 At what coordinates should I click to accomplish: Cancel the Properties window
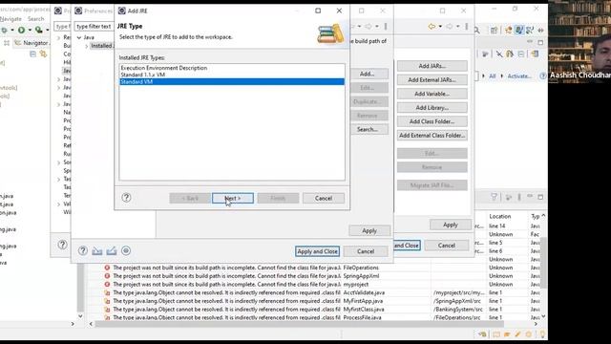pos(447,246)
